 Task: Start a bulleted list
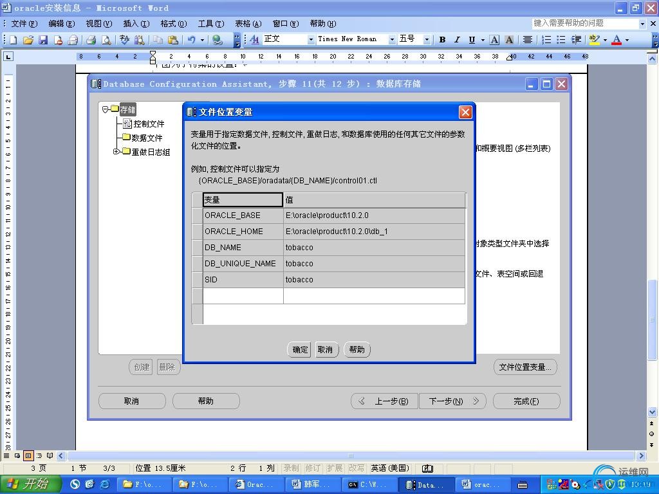[x=561, y=39]
